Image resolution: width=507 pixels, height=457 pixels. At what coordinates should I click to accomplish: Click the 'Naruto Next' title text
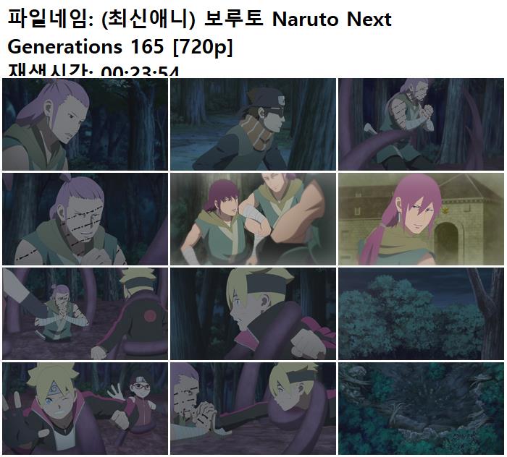click(x=332, y=20)
